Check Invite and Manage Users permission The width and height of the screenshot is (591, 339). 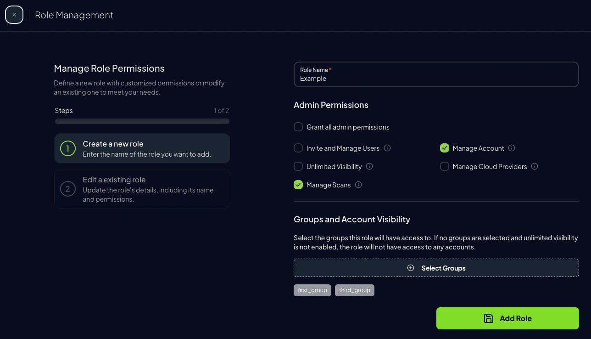298,148
